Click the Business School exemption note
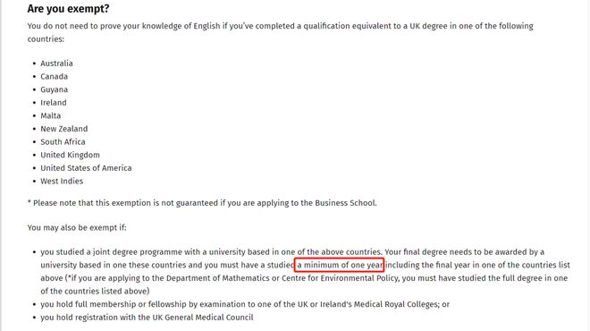Image resolution: width=590 pixels, height=331 pixels. (x=202, y=203)
